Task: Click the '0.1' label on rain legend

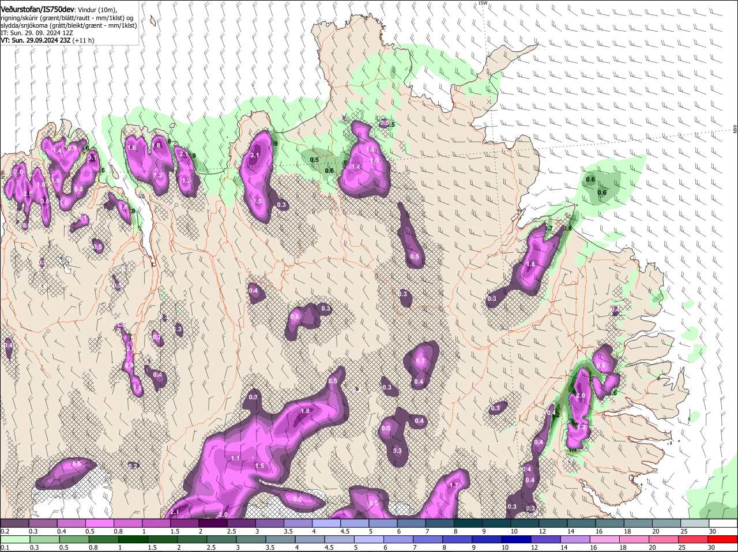Action: pos(5,547)
